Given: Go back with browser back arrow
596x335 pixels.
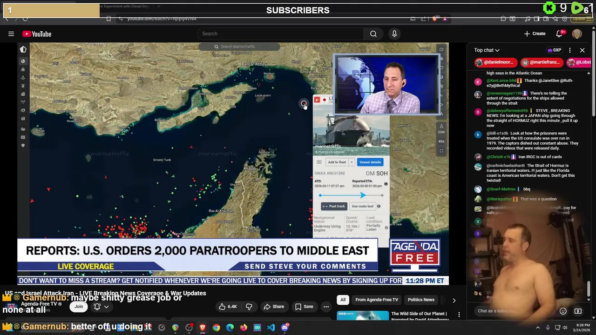Looking at the screenshot, I should click(7, 19).
